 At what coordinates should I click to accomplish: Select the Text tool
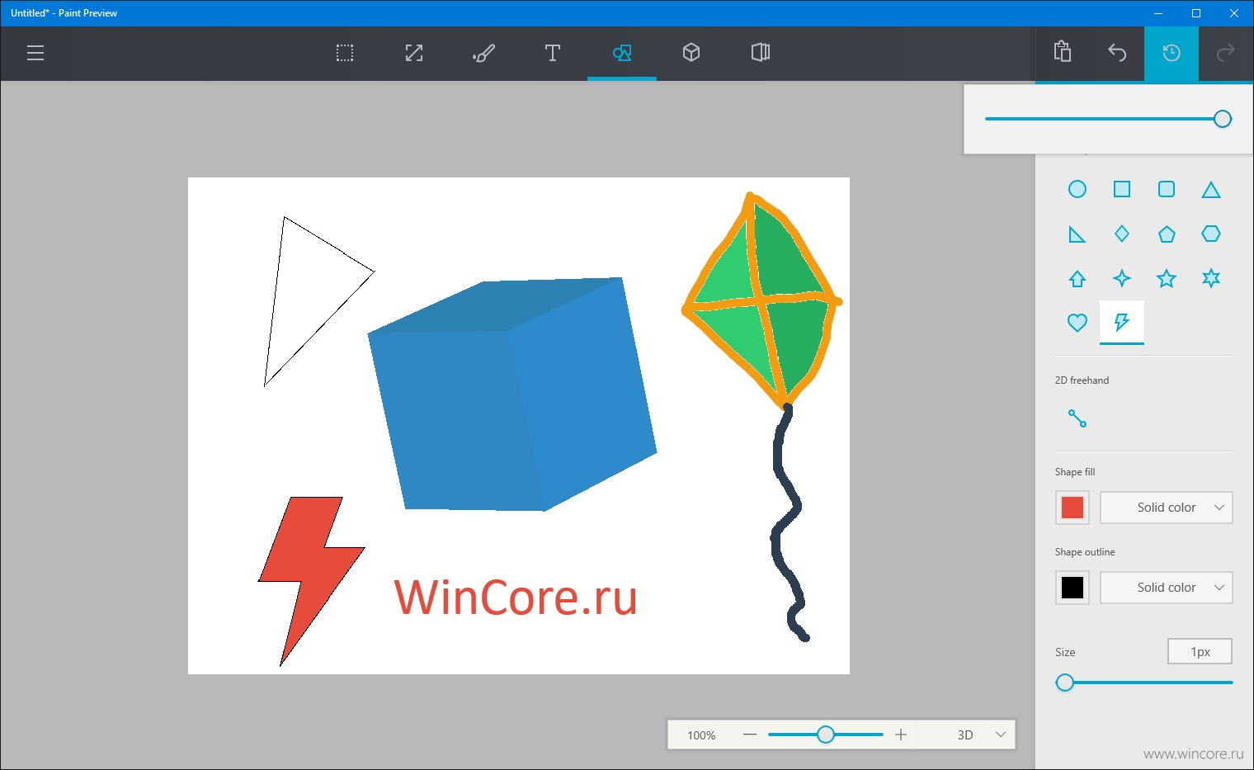(553, 54)
